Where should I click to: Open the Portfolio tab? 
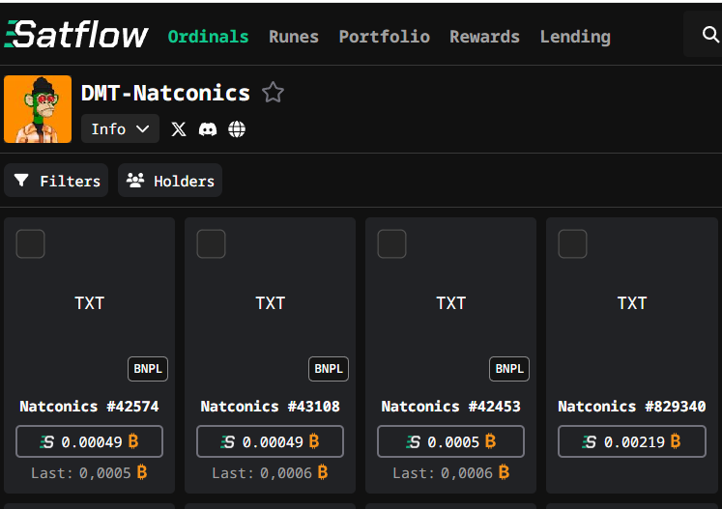click(x=385, y=37)
